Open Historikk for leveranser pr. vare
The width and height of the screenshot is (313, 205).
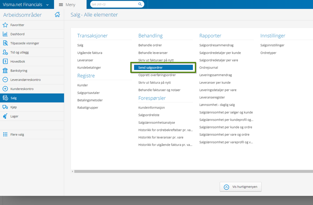pyautogui.click(x=161, y=137)
